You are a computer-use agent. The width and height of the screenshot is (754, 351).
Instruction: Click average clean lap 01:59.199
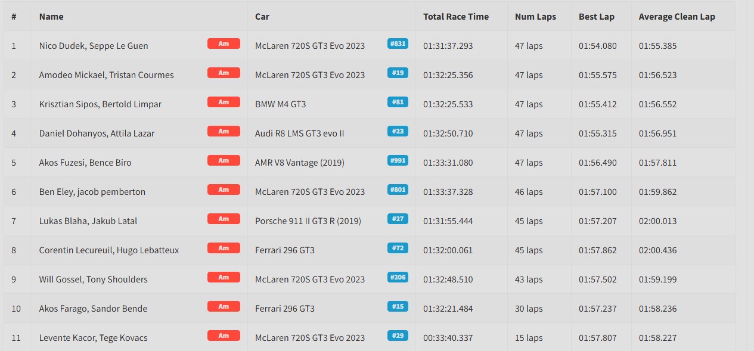pos(658,279)
